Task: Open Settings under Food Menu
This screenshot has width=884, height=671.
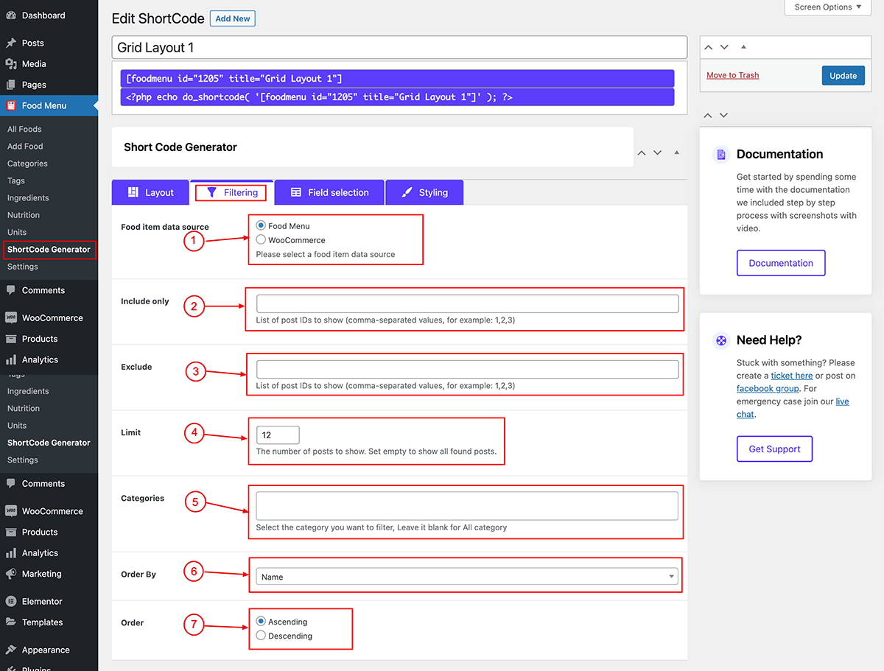Action: click(x=23, y=267)
